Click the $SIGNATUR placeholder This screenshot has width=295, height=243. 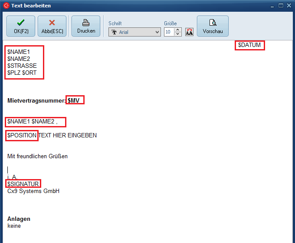23,184
